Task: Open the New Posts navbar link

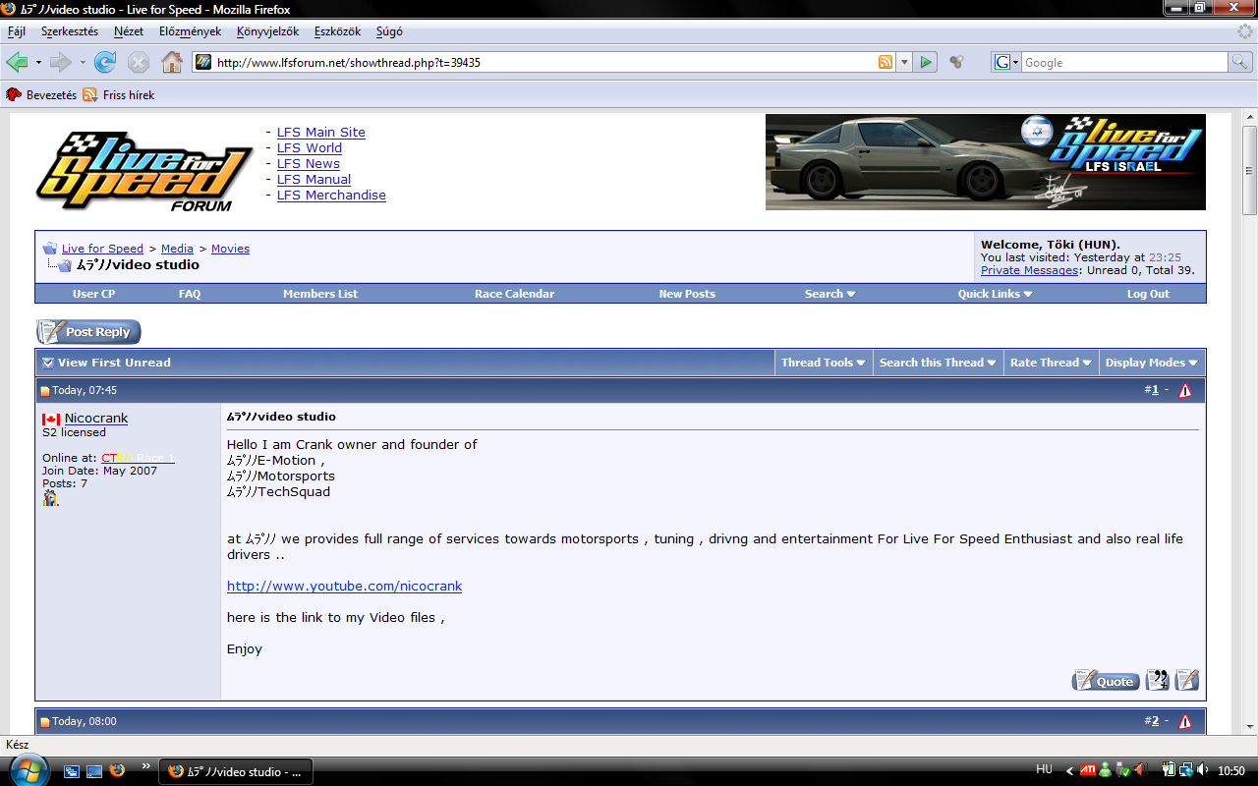Action: pyautogui.click(x=687, y=294)
